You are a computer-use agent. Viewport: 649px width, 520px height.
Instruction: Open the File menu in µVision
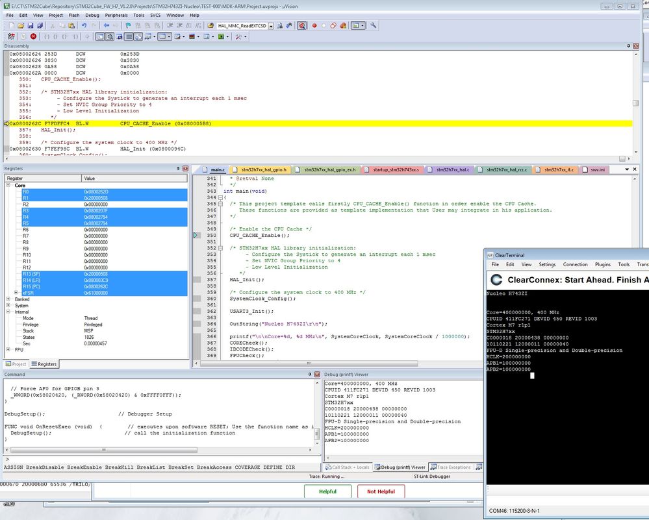point(10,16)
